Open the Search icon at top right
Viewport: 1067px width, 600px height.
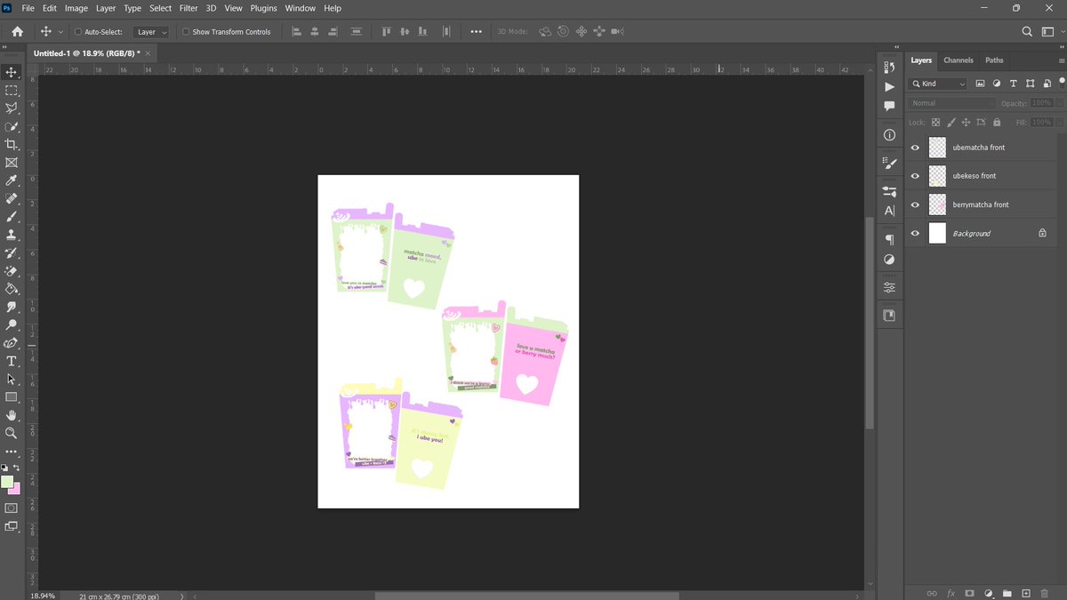(1027, 32)
